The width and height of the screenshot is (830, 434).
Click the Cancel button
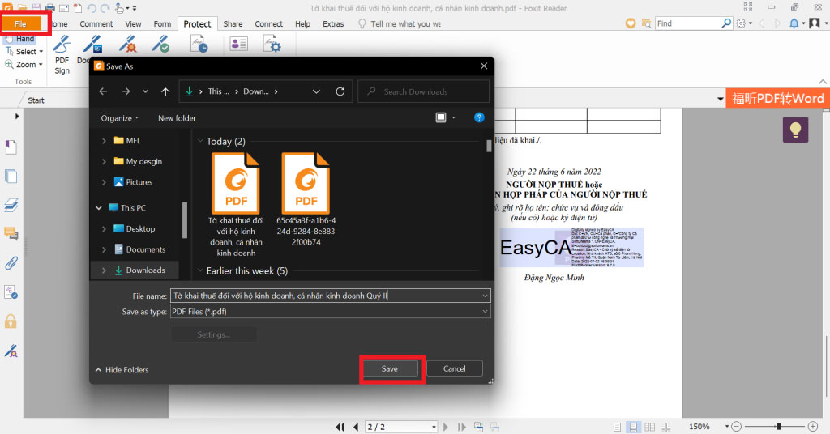click(x=454, y=368)
